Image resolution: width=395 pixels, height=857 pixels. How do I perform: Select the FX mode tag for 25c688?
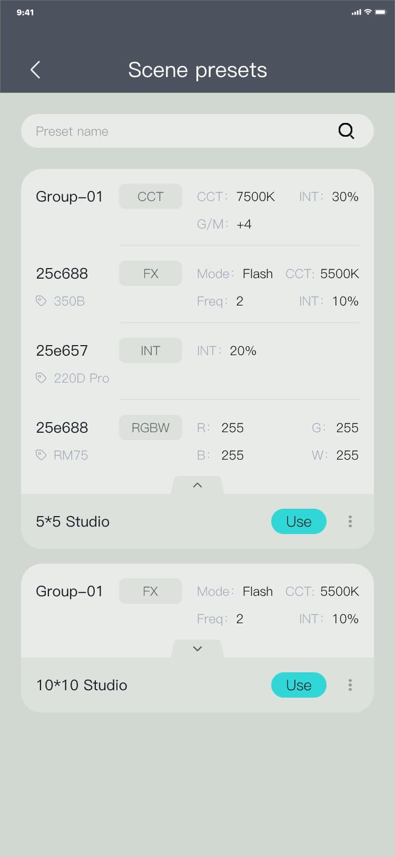coord(151,273)
